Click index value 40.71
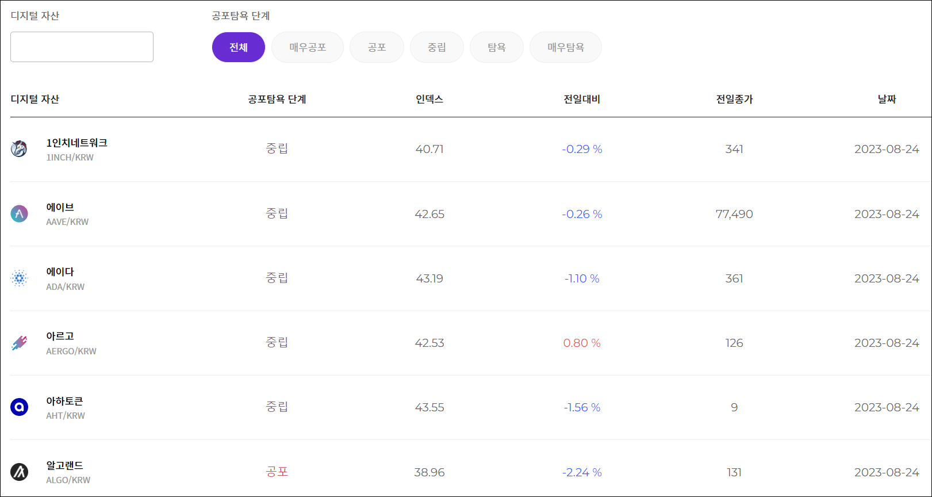 point(429,149)
